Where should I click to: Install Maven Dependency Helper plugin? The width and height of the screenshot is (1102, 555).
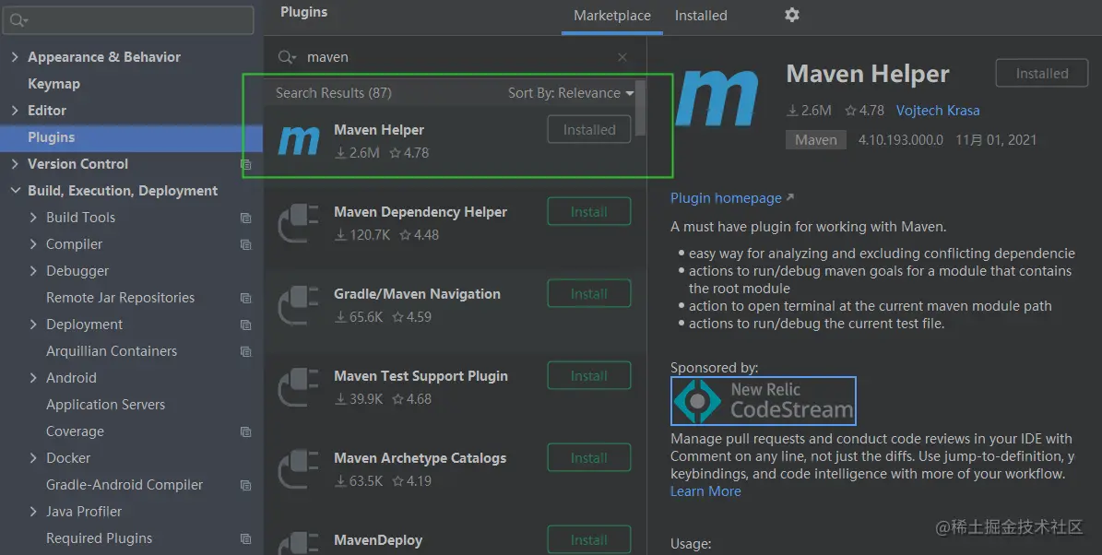pyautogui.click(x=589, y=211)
